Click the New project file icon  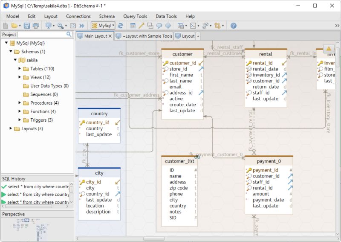pos(6,26)
